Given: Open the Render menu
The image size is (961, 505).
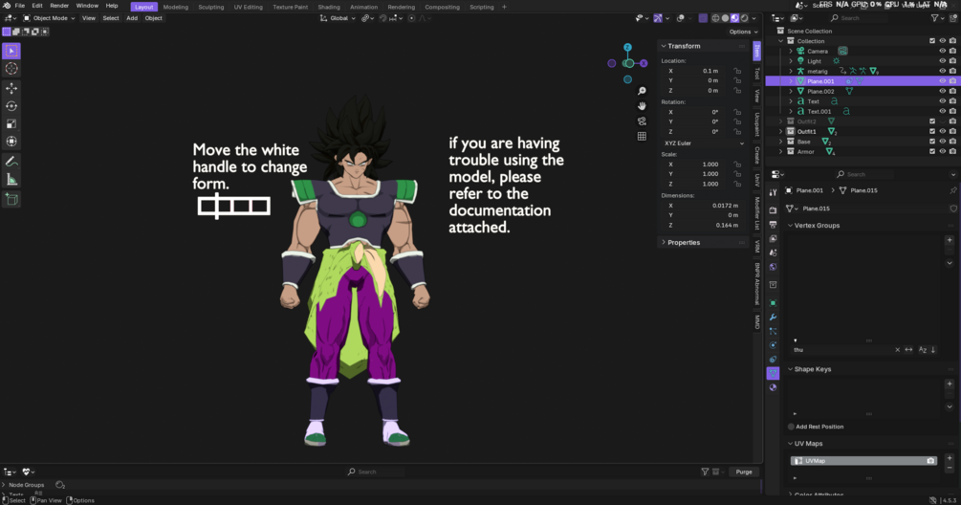Looking at the screenshot, I should pyautogui.click(x=59, y=6).
